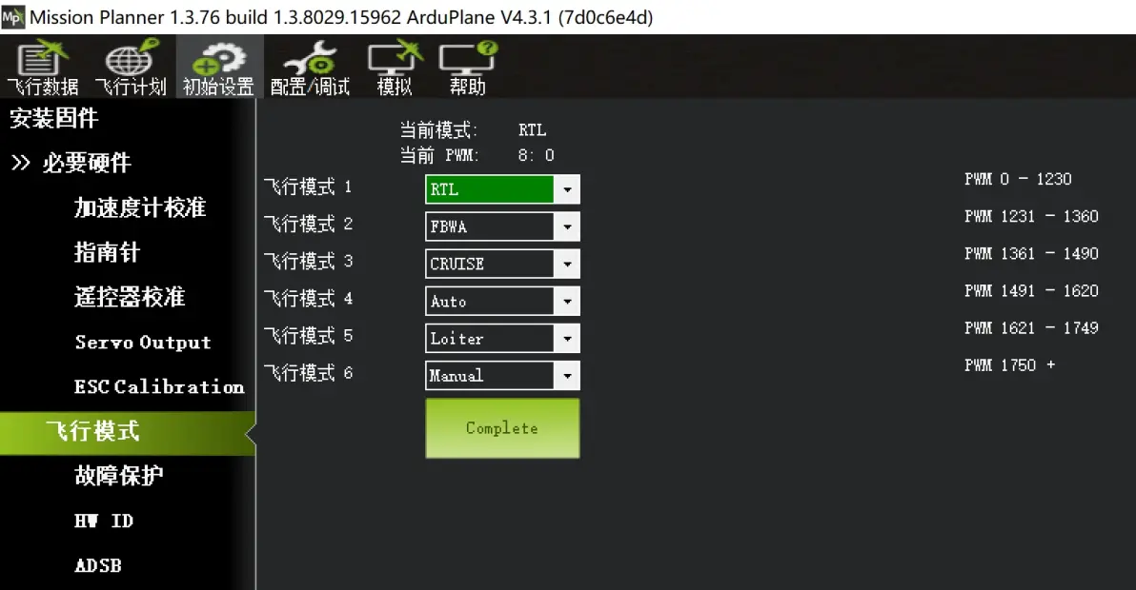Click the 飞行模式 3 label
Image resolution: width=1136 pixels, height=590 pixels.
coord(308,261)
